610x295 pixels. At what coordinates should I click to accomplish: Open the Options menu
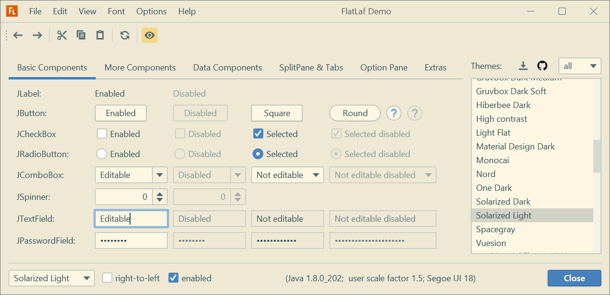pyautogui.click(x=152, y=11)
